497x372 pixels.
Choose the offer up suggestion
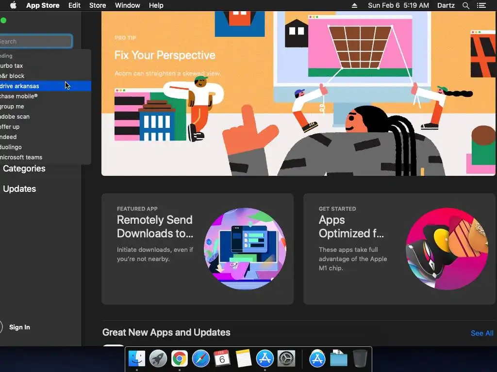point(45,126)
